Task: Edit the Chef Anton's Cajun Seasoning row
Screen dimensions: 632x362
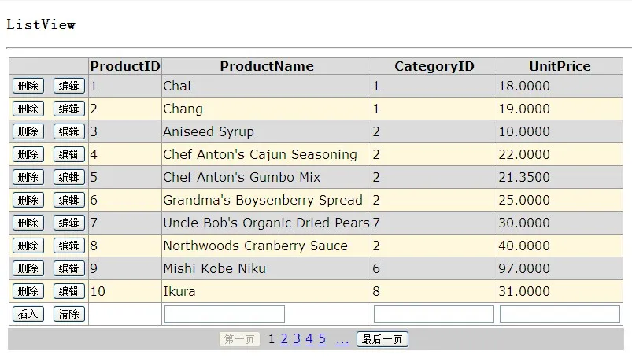Action: [69, 154]
